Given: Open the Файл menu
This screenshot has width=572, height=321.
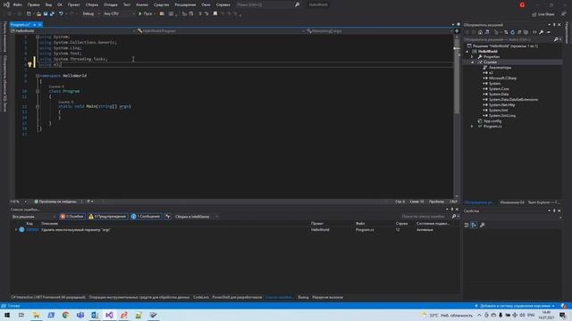Looking at the screenshot, I should coord(17,4).
